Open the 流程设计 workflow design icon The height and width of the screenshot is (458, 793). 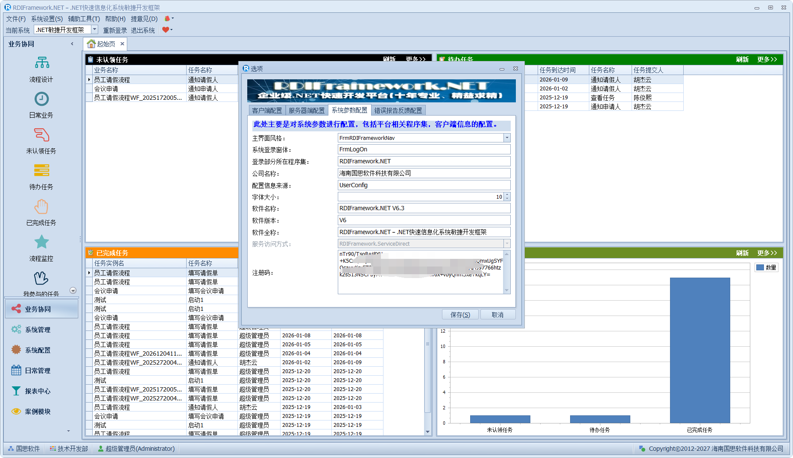(x=41, y=63)
